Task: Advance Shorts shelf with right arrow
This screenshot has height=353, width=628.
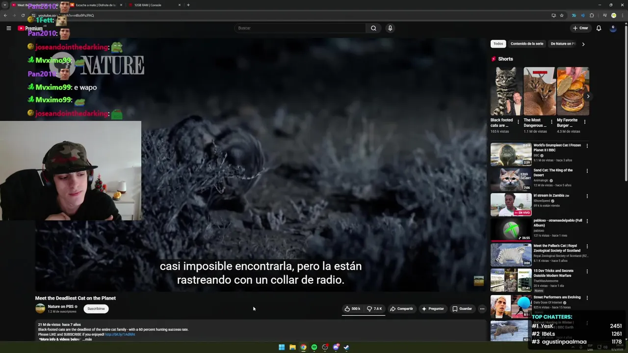Action: pos(588,96)
